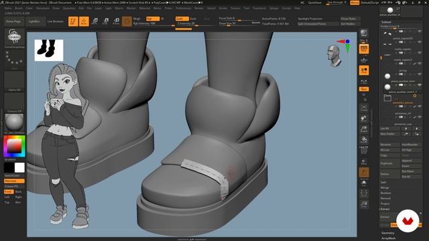Toggle the Gizmo 3D icon next to Rotate
Image resolution: width=429 pixels, height=241 pixels.
tap(127, 21)
